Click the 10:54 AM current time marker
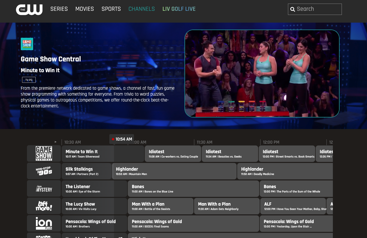The width and height of the screenshot is (367, 238). pos(122,139)
